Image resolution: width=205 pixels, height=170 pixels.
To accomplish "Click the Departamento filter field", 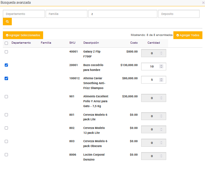I will [x=24, y=14].
